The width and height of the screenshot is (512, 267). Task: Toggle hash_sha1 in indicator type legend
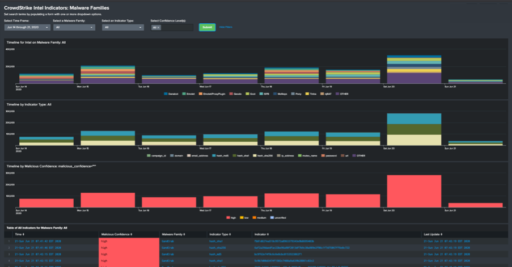(x=241, y=156)
